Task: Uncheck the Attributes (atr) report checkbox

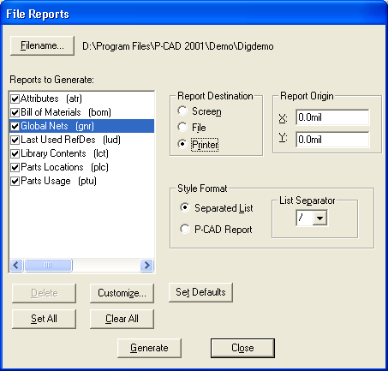Action: pyautogui.click(x=15, y=99)
